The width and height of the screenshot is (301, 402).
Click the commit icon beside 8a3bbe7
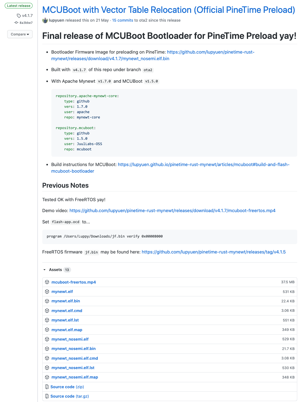tap(16, 23)
